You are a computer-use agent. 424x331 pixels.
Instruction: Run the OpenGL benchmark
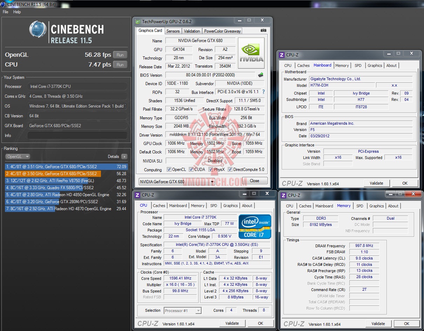[x=120, y=55]
